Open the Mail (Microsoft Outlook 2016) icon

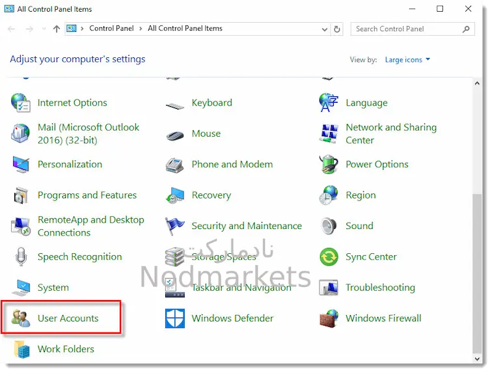click(21, 133)
